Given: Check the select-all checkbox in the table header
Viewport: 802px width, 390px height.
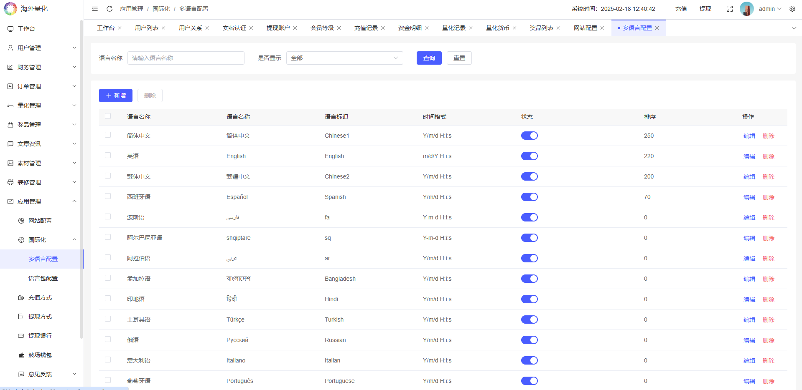Looking at the screenshot, I should pos(108,116).
